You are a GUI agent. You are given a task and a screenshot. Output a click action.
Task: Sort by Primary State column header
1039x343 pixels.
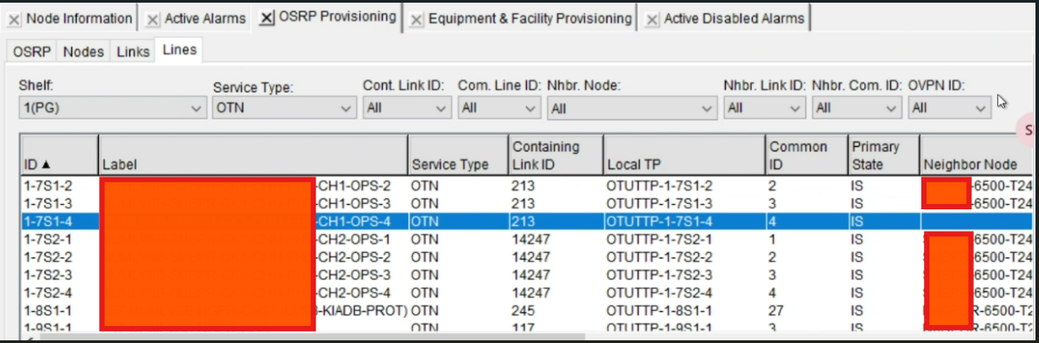pos(884,155)
